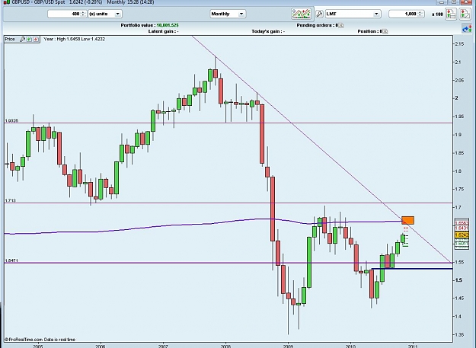This screenshot has height=348, width=476.
Task: Click the Today's gain label
Action: 268,31
